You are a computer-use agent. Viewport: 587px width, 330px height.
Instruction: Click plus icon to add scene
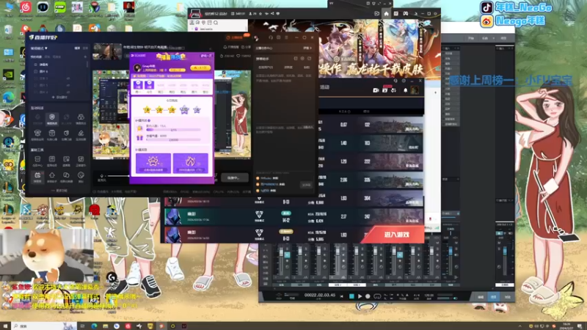tap(85, 57)
